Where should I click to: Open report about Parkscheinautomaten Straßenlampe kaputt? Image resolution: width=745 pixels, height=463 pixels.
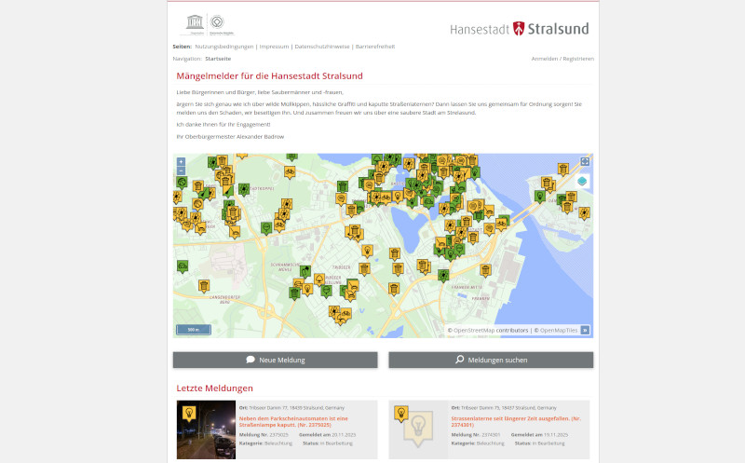point(293,422)
